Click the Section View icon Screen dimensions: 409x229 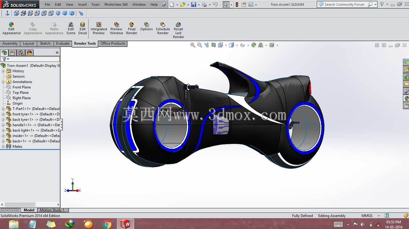[214, 45]
